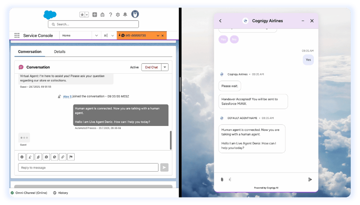Click the Cognigy Airlines header logo

click(245, 21)
